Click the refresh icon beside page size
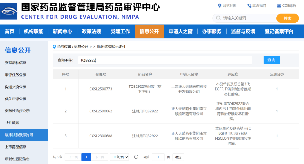The height and width of the screenshot is (164, 304). pos(136,157)
